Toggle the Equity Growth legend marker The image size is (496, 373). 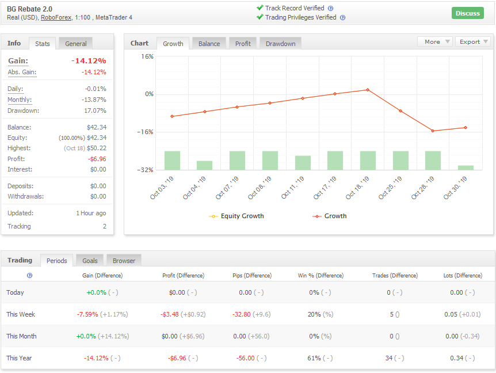(213, 216)
